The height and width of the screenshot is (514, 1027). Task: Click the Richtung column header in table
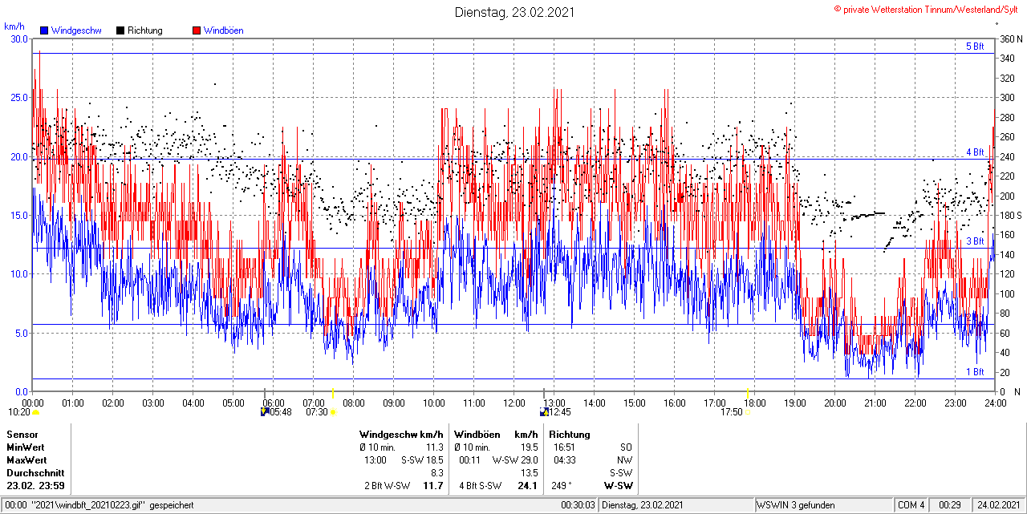click(570, 435)
